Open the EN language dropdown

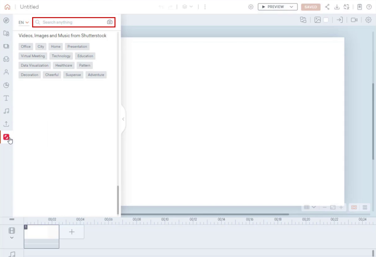pos(23,22)
